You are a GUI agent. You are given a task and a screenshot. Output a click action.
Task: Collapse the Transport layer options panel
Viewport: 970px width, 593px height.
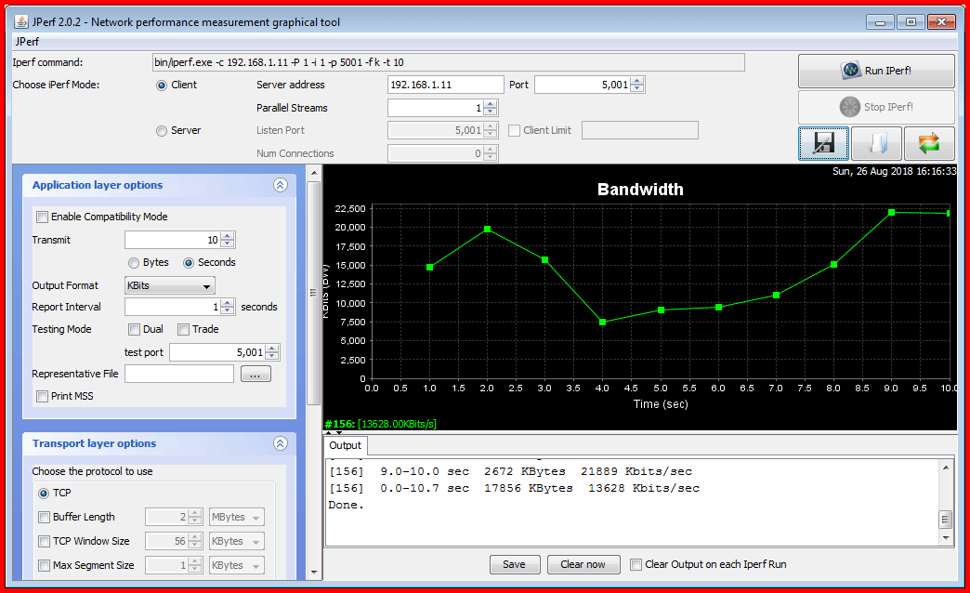coord(281,443)
